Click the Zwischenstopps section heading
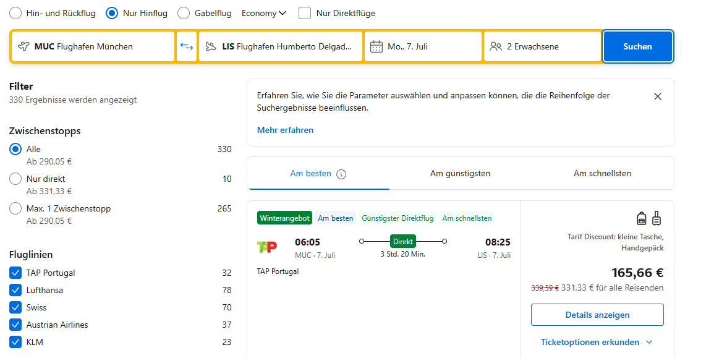This screenshot has height=358, width=727. (45, 131)
